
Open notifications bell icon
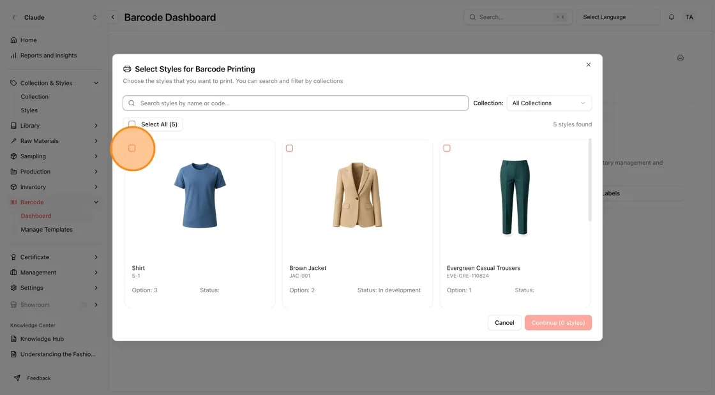(x=671, y=17)
